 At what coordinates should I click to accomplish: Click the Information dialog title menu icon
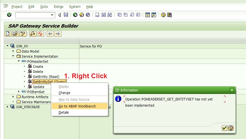click(117, 90)
